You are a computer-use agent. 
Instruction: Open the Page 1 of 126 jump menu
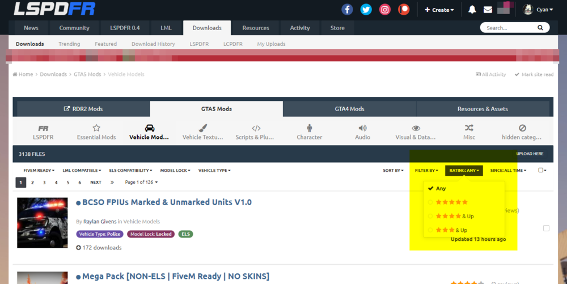[141, 182]
